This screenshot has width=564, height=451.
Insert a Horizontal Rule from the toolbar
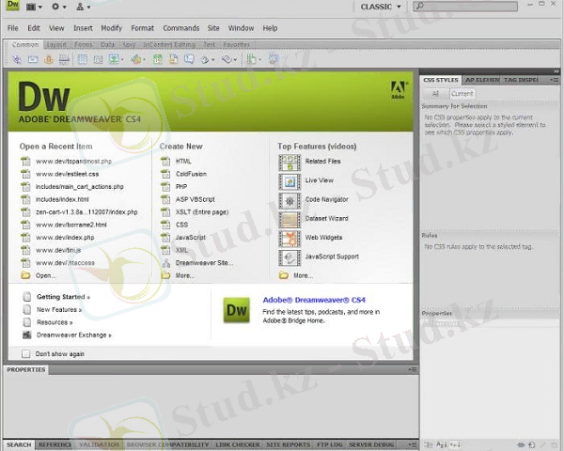[64, 59]
